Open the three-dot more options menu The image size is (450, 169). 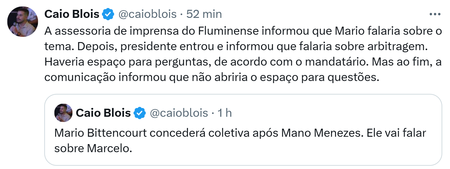[435, 14]
